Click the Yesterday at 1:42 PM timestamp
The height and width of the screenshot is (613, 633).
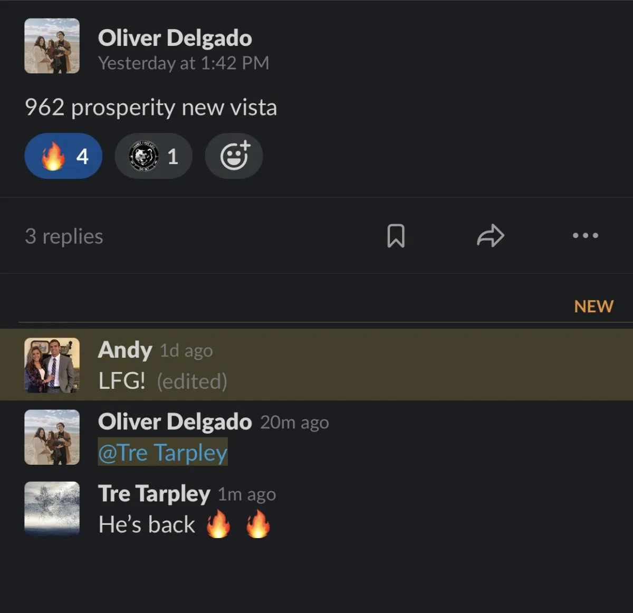point(184,63)
